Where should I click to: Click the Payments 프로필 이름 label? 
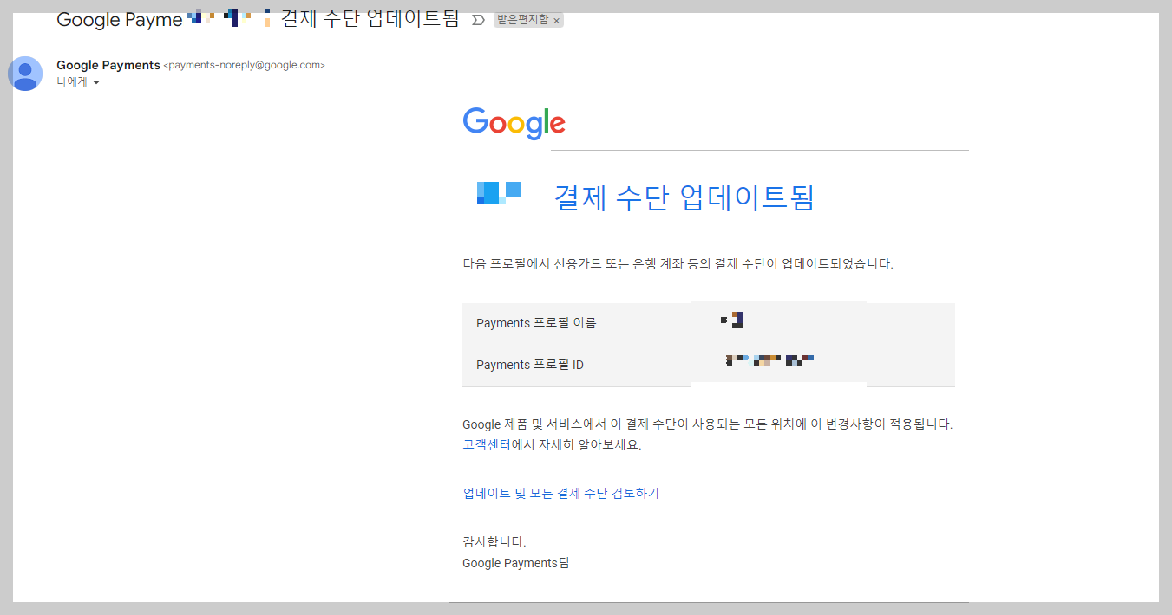(536, 323)
